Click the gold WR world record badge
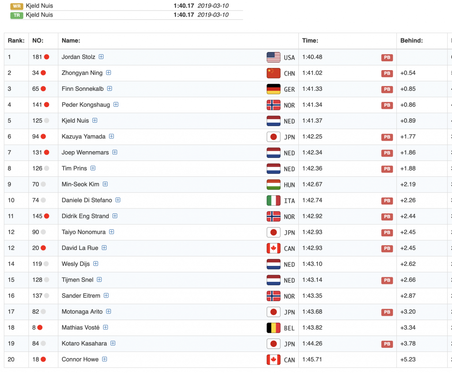452x373 pixels. pyautogui.click(x=17, y=6)
